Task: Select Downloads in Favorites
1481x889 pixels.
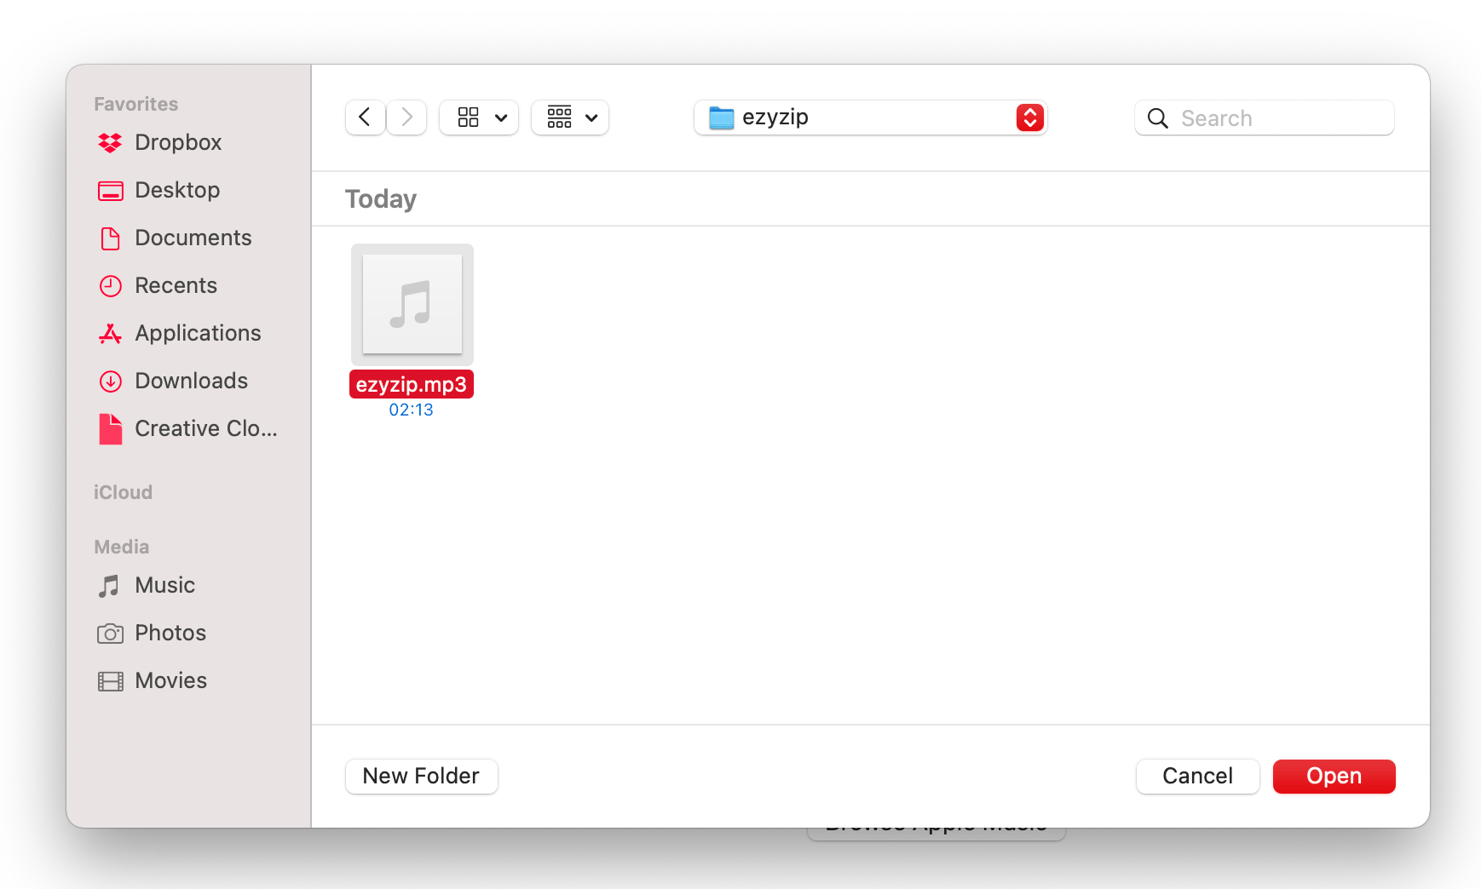Action: (x=191, y=381)
